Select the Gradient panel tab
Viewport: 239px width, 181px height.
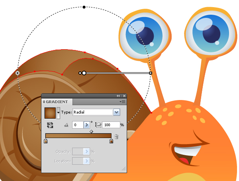pos(57,102)
